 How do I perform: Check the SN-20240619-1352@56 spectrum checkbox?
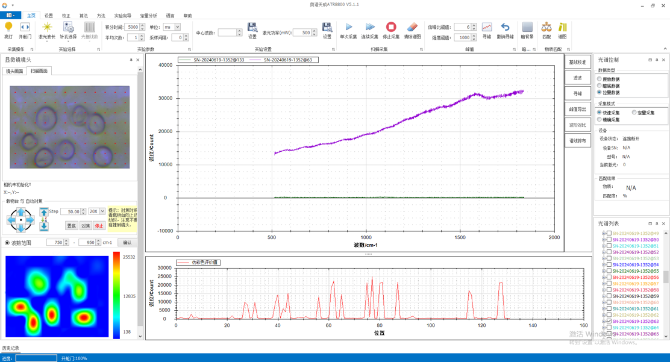coord(609,278)
